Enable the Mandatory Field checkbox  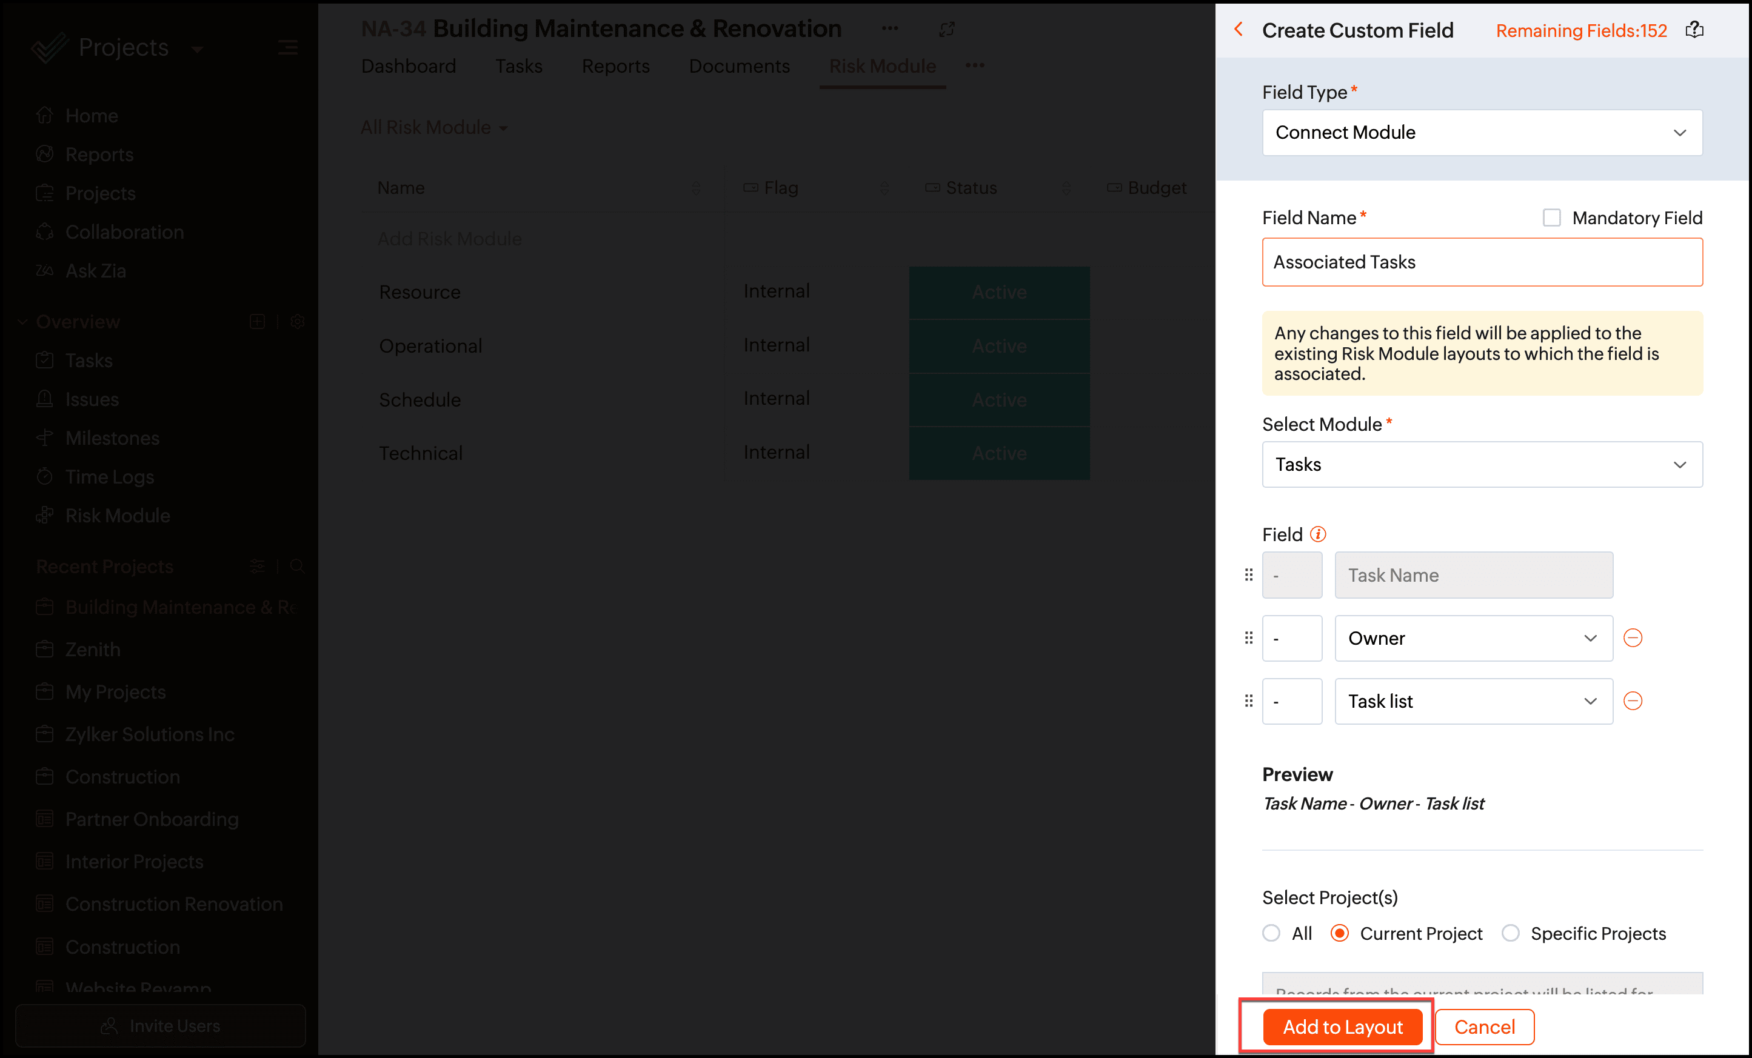coord(1551,218)
